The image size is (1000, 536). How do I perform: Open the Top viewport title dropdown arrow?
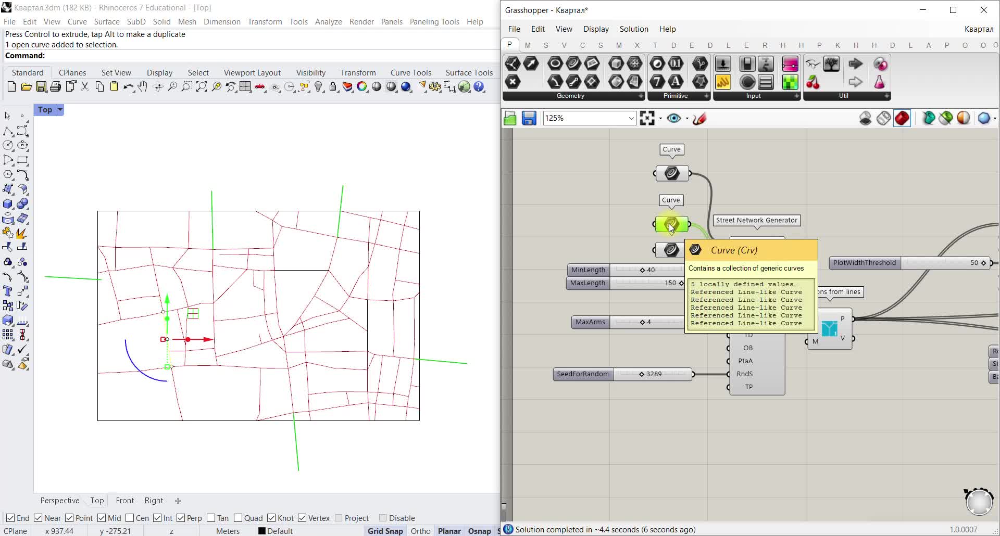coord(60,110)
